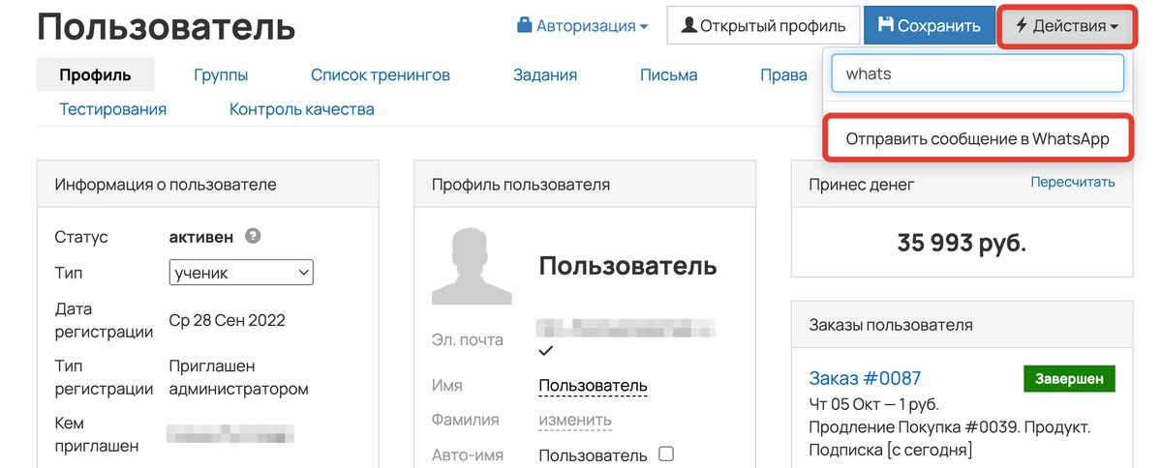Click the lightning bolt icon in Действия

1021,26
